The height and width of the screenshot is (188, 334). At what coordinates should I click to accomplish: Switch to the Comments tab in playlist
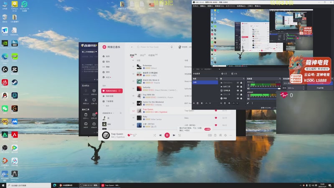[x=142, y=55]
